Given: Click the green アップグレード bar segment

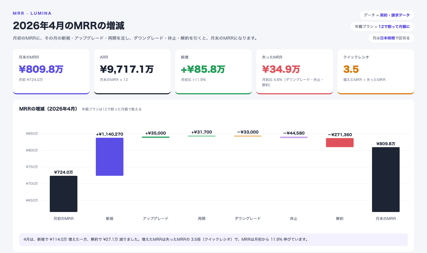Looking at the screenshot, I should point(156,137).
